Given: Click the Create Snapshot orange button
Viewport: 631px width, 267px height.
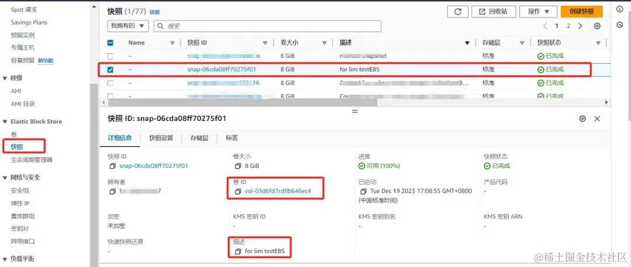Looking at the screenshot, I should (581, 12).
